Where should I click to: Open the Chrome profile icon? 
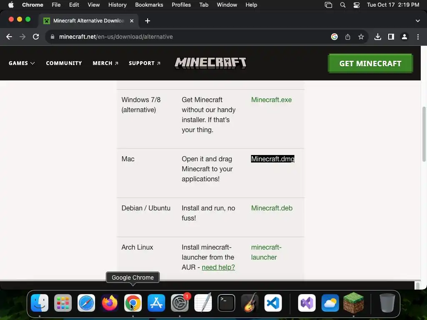404,37
